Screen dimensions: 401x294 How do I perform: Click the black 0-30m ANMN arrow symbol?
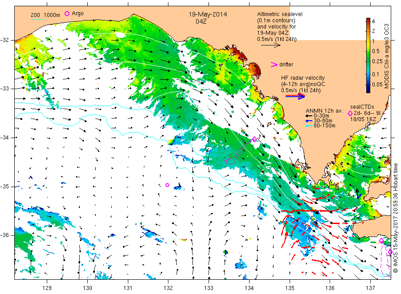pyautogui.click(x=309, y=116)
